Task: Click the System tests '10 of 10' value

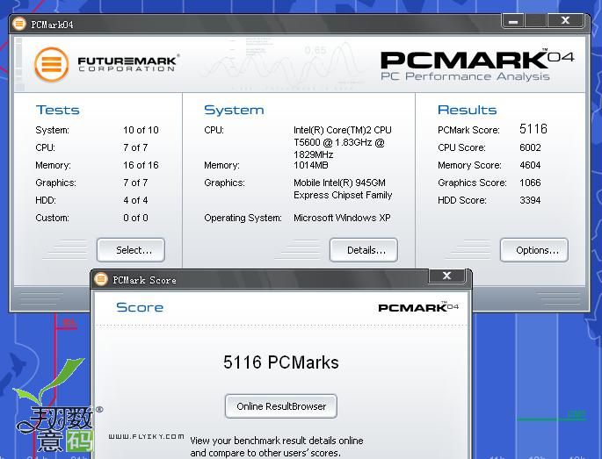Action: coord(141,130)
